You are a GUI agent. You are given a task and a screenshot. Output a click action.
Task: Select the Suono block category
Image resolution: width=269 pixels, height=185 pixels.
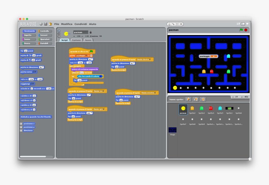(x=29, y=39)
